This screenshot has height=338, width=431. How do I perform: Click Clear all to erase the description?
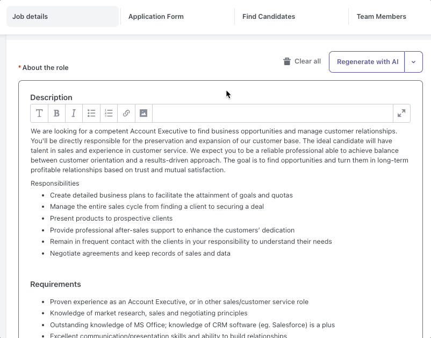302,61
